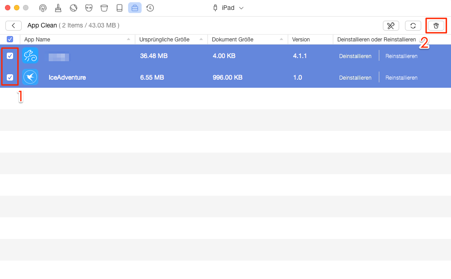Open the clock history backup icon
The width and height of the screenshot is (451, 279).
pyautogui.click(x=150, y=8)
